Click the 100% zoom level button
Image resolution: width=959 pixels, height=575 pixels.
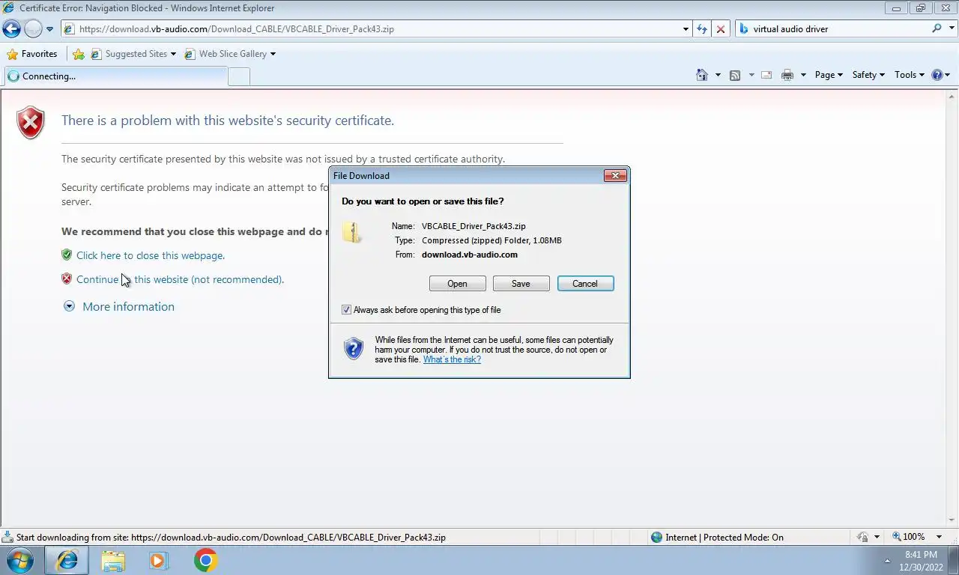pos(909,537)
